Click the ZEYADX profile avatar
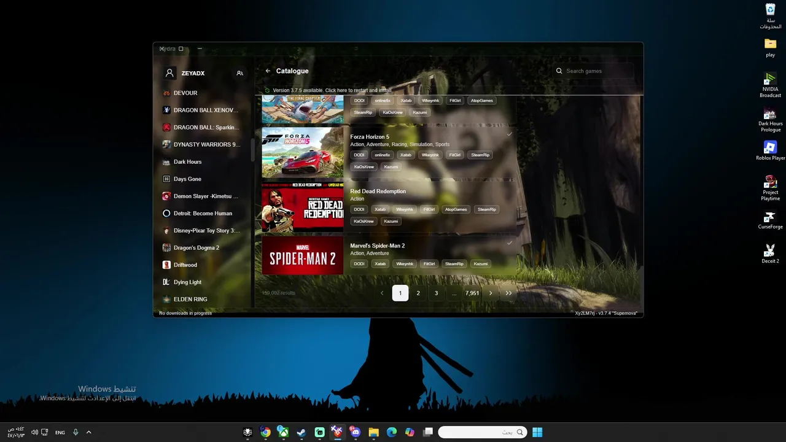The height and width of the screenshot is (442, 786). tap(169, 73)
